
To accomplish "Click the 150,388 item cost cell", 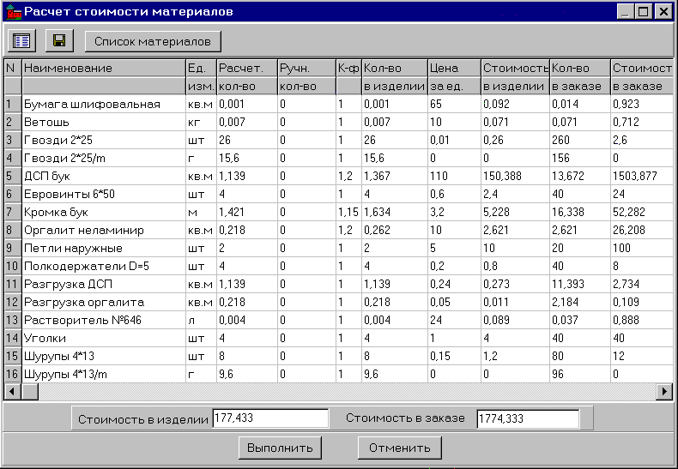I will [515, 177].
